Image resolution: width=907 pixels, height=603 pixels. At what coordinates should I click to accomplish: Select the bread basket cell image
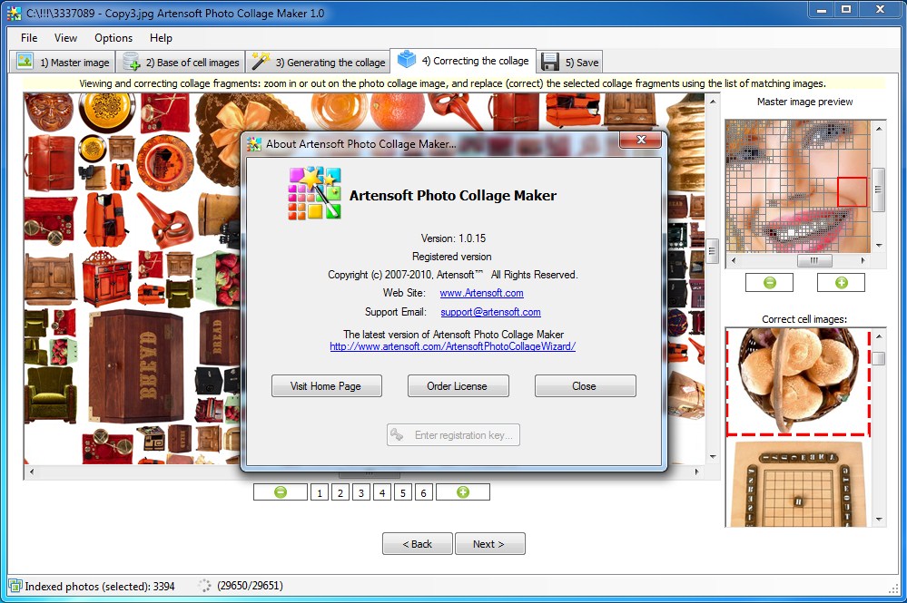(798, 382)
